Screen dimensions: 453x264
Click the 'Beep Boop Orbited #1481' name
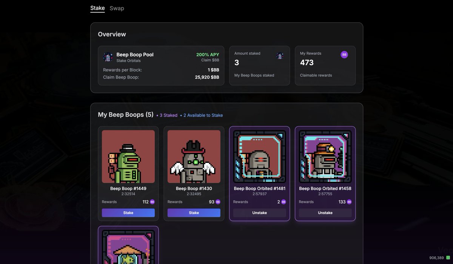click(260, 189)
